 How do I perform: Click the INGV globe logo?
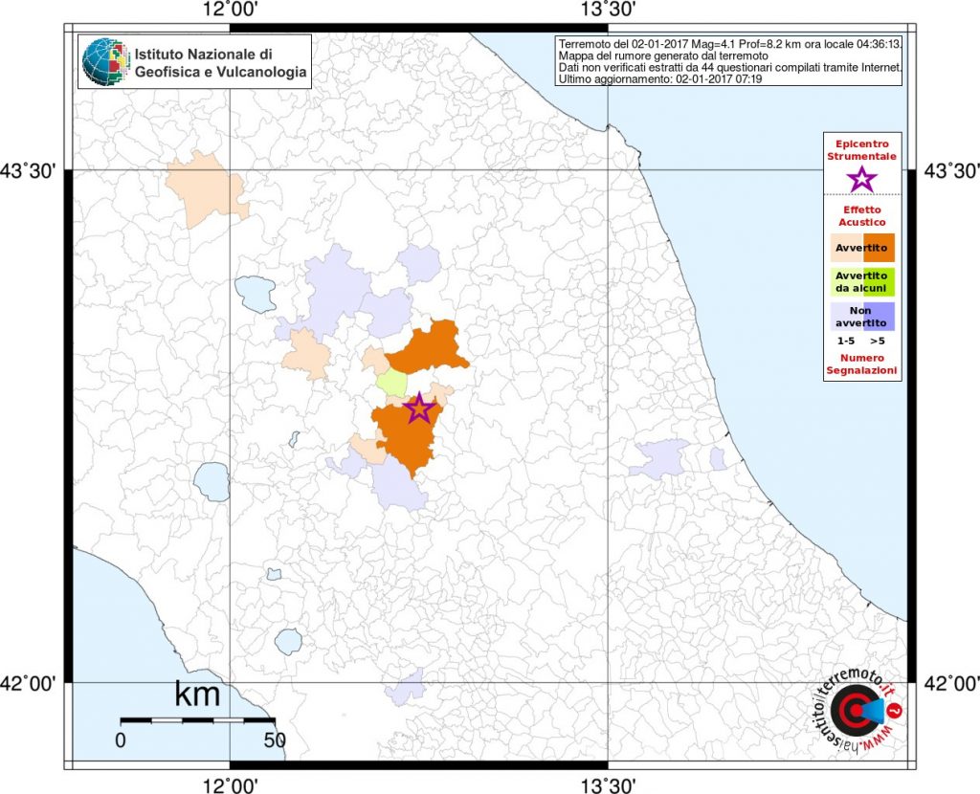coord(104,63)
